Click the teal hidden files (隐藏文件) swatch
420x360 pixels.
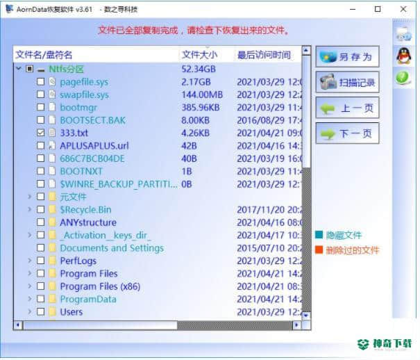point(319,234)
